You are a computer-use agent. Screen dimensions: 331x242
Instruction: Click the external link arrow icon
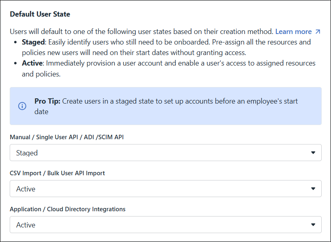coord(318,32)
